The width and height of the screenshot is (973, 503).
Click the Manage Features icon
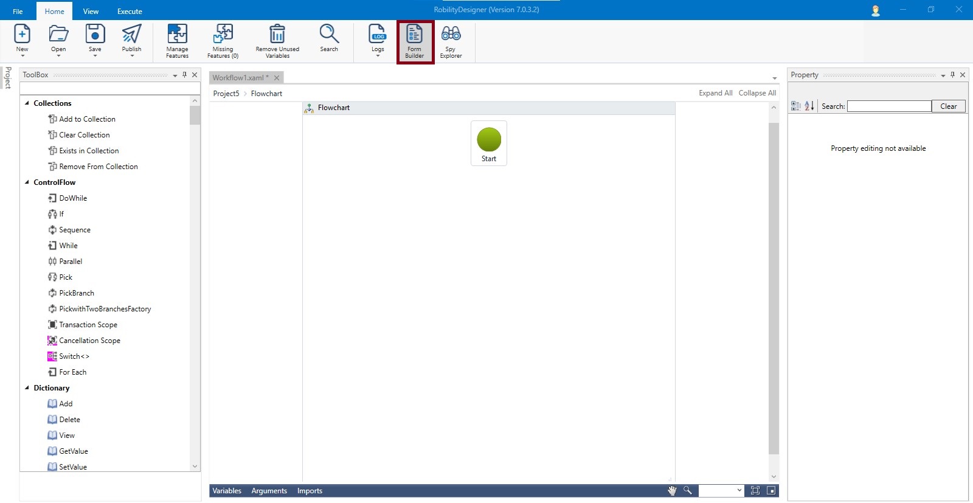(x=177, y=41)
